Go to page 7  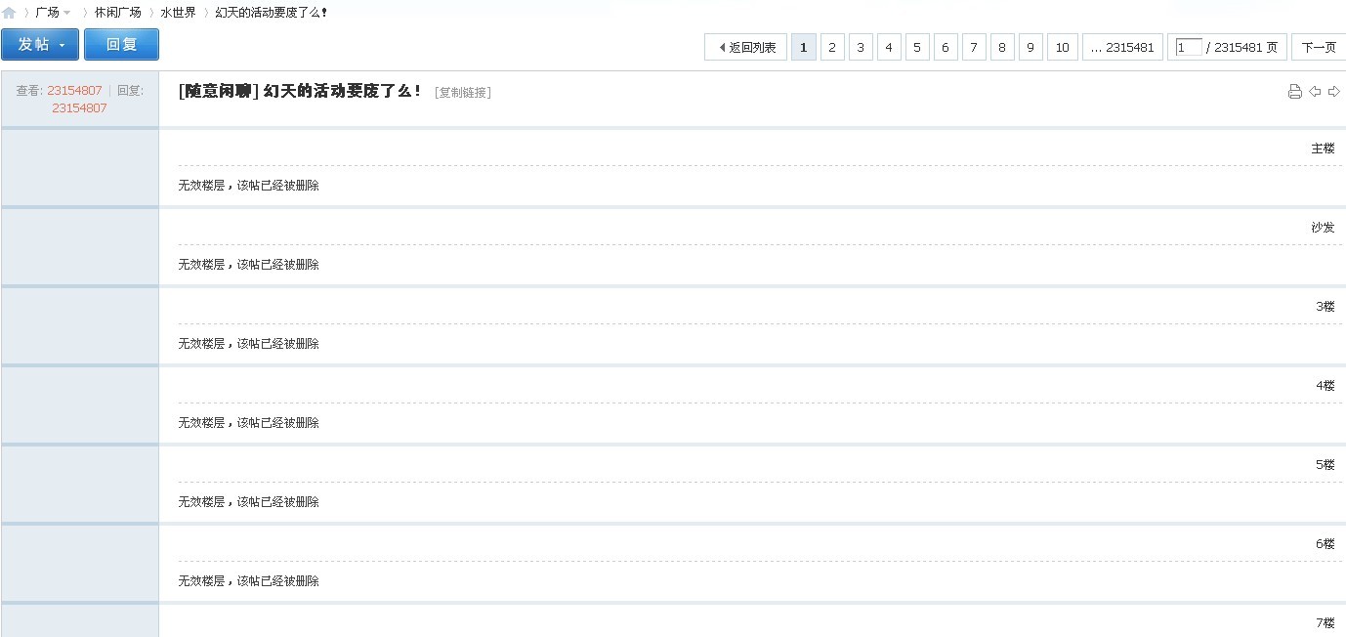974,47
